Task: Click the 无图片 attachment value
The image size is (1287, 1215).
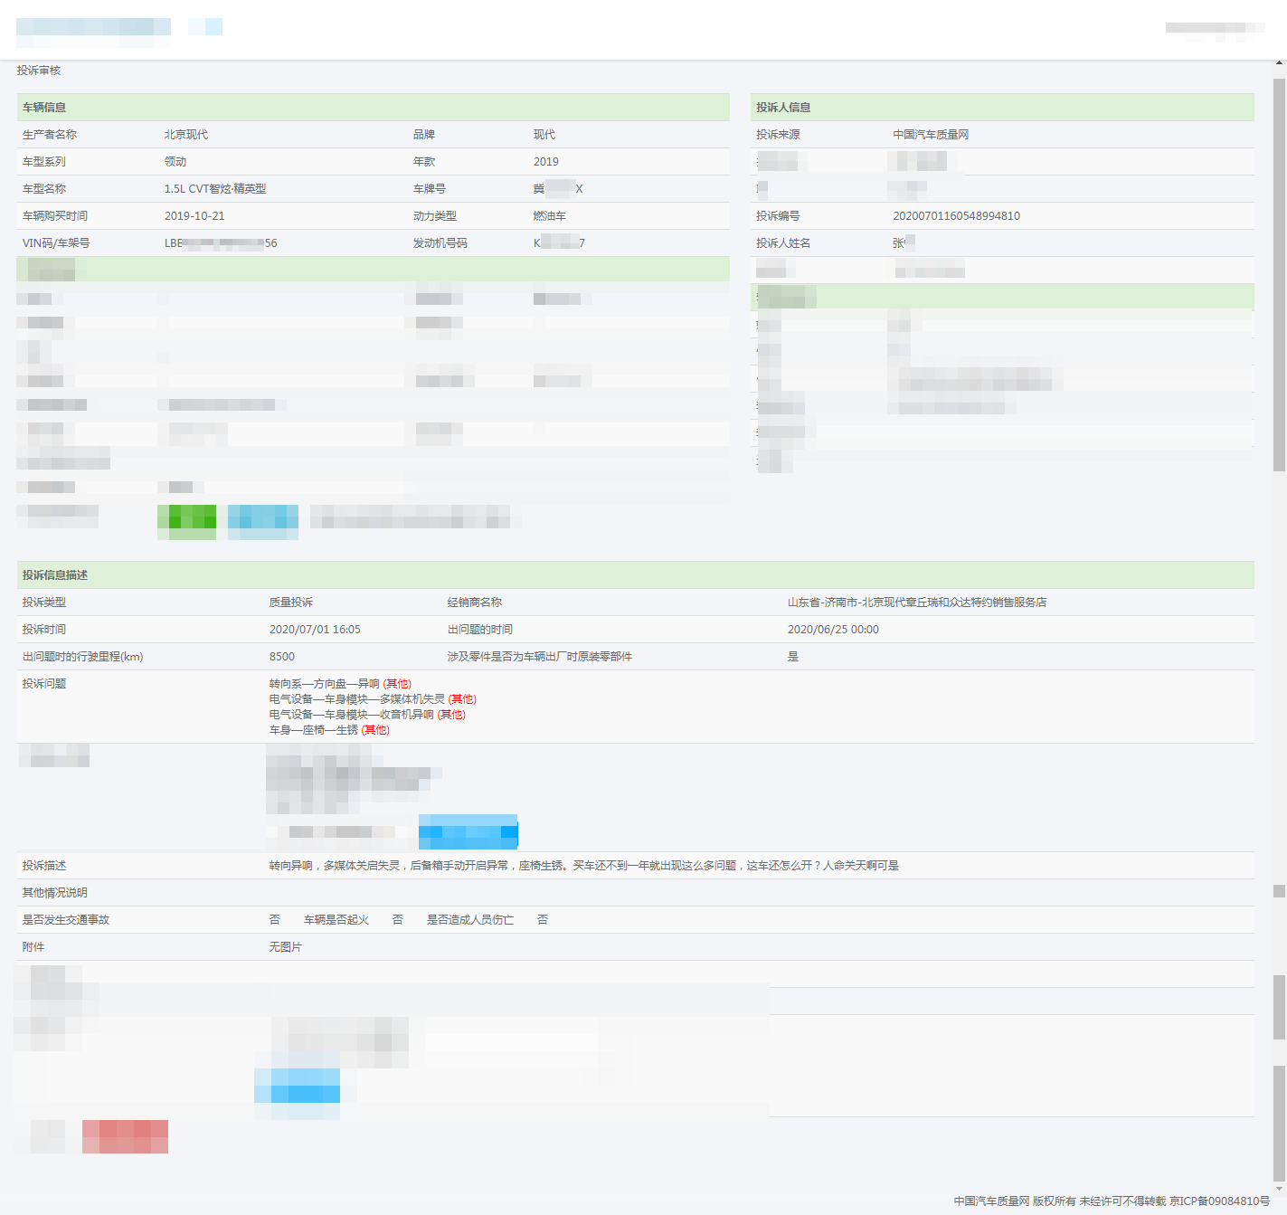Action: pos(285,947)
